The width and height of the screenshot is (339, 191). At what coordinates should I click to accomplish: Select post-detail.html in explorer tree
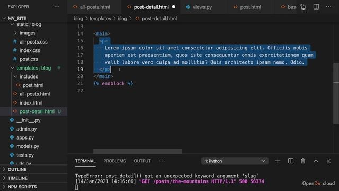37,111
